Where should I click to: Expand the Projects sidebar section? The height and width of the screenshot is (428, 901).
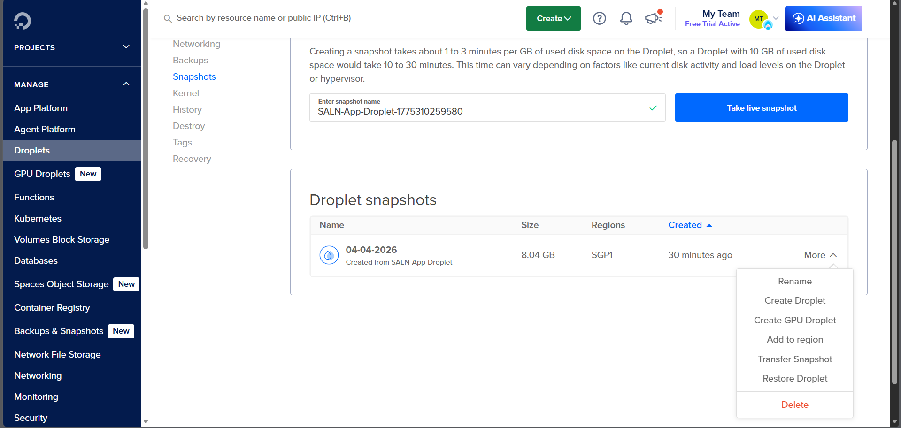click(x=126, y=47)
